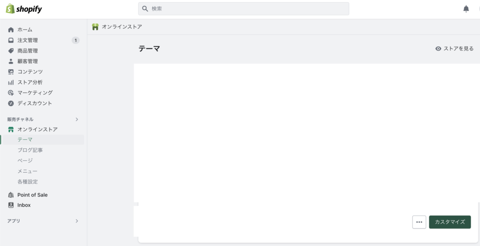
Task: Click the Point of Sale bag icon
Action: click(x=11, y=195)
